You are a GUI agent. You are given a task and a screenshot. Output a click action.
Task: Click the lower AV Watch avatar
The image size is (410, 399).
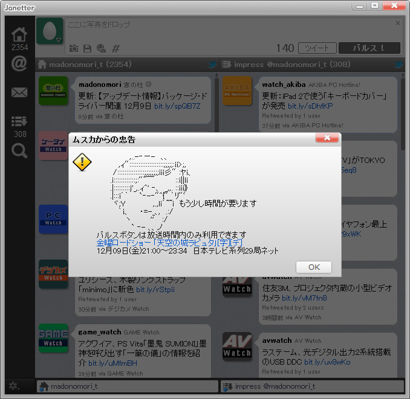coord(237,346)
